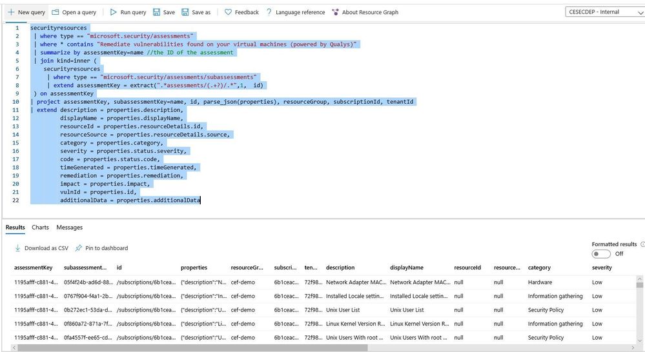Viewport: 645px width, 352px height.
Task: Click scroll right arrow of results grid
Action: [633, 347]
